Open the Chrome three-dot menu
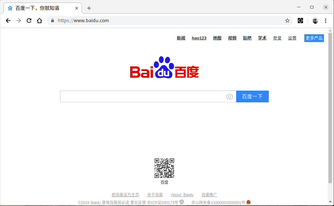Viewport: 334px width, 206px height. 326,21
